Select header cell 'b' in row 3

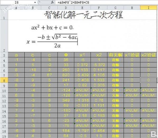pos(33,55)
